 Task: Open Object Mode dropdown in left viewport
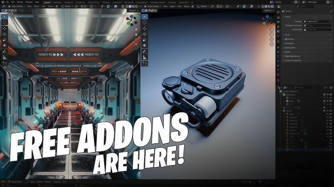[x=17, y=6]
